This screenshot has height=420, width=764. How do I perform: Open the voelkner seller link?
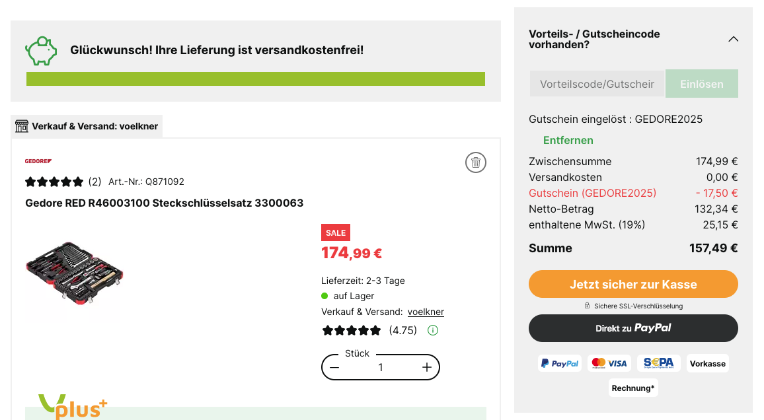pos(426,312)
